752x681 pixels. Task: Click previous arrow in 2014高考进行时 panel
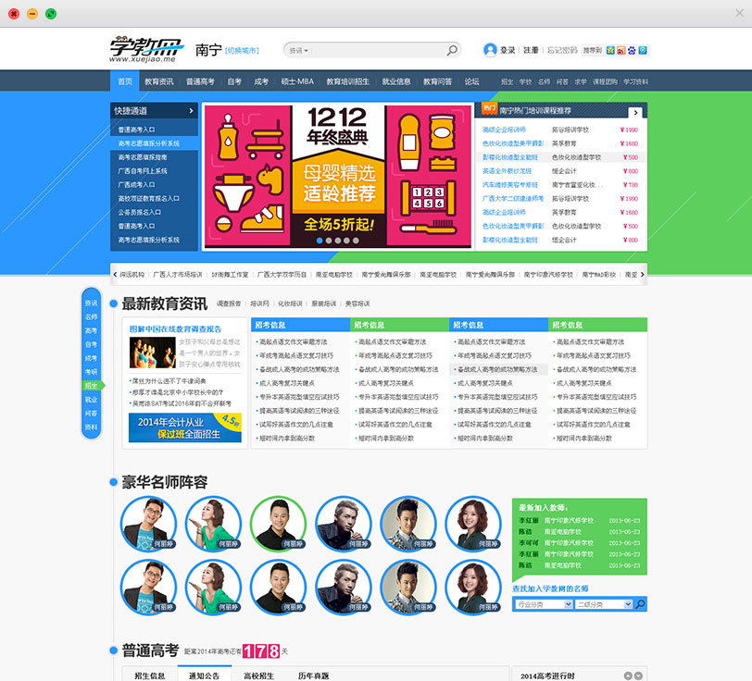[627, 675]
